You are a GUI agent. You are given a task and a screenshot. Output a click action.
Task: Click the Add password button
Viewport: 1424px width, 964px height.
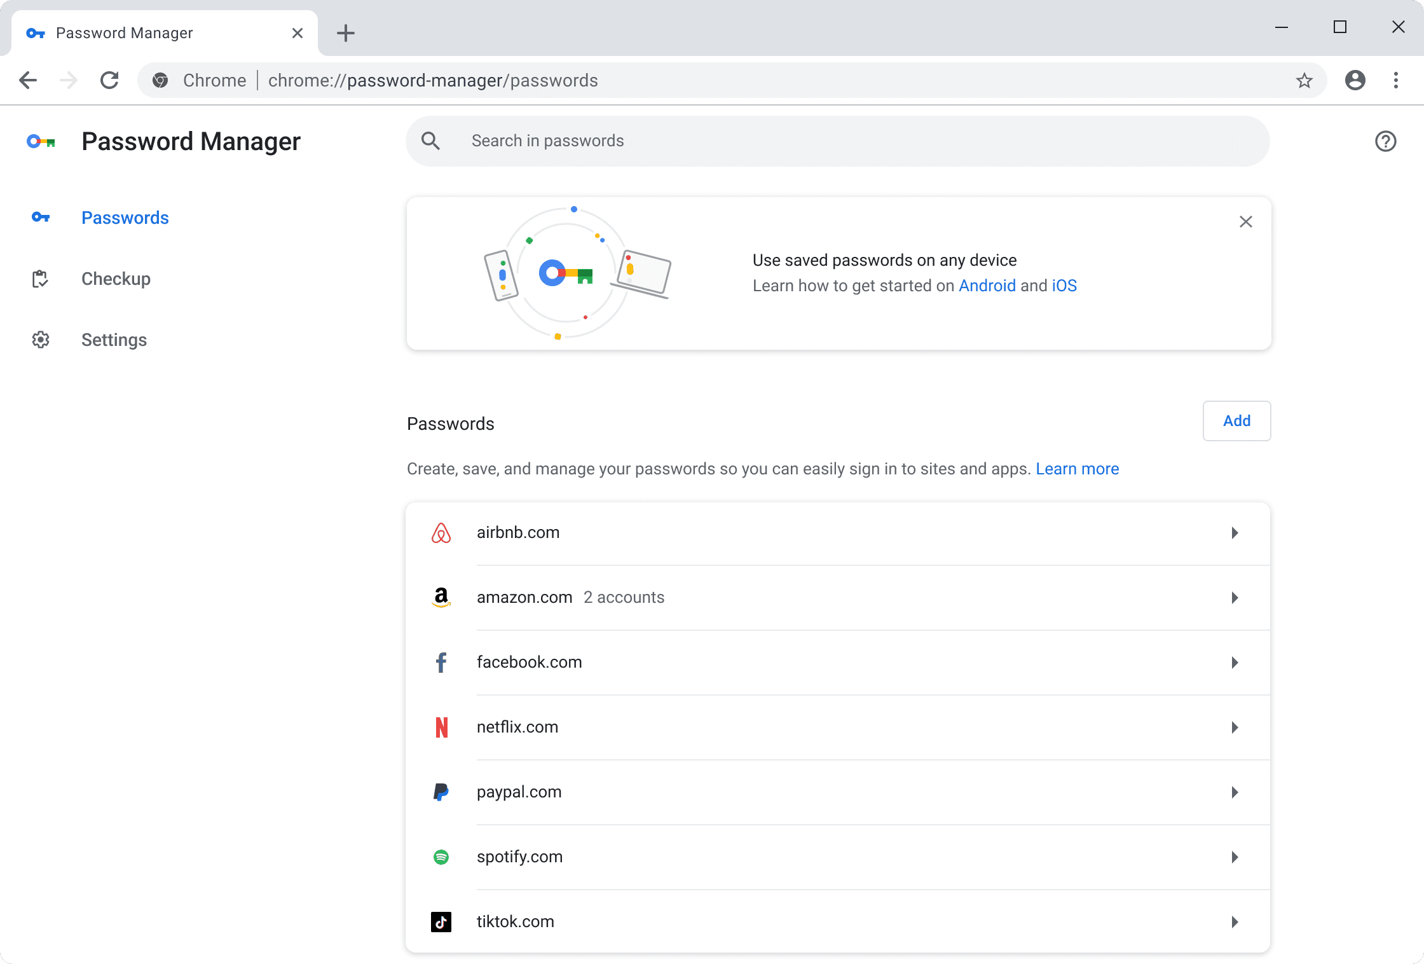click(x=1236, y=421)
